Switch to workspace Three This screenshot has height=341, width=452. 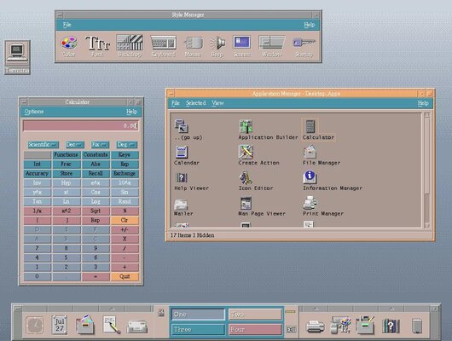pyautogui.click(x=199, y=329)
